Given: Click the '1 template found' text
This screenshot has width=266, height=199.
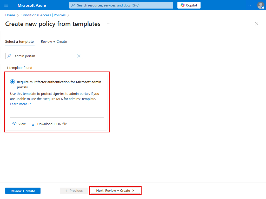Looking at the screenshot, I should pos(19,68).
